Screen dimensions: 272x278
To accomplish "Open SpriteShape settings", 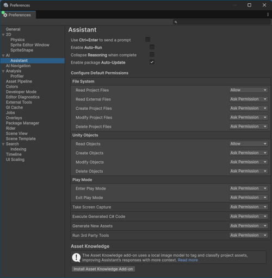I will pyautogui.click(x=22, y=50).
